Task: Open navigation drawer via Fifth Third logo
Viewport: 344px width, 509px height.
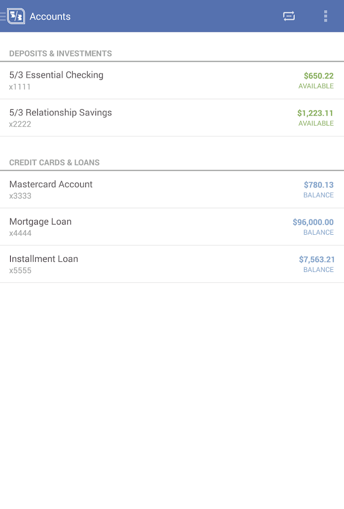Action: (15, 16)
